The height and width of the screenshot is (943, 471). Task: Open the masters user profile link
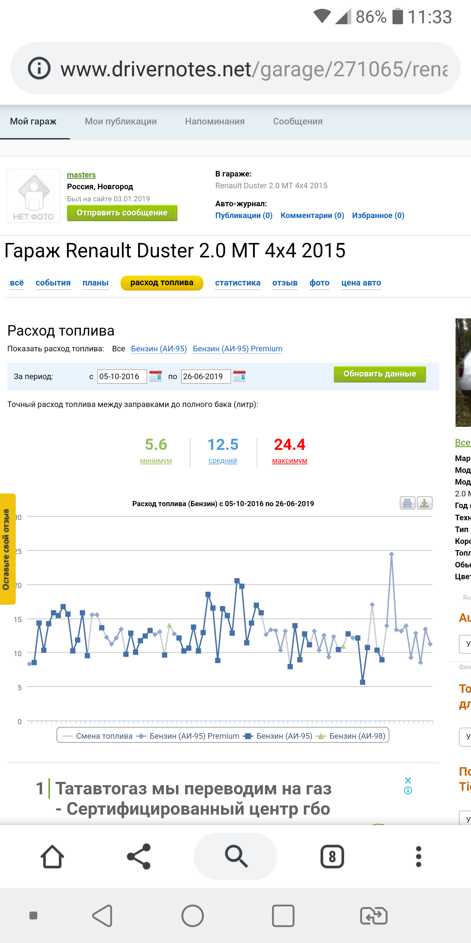click(x=81, y=175)
